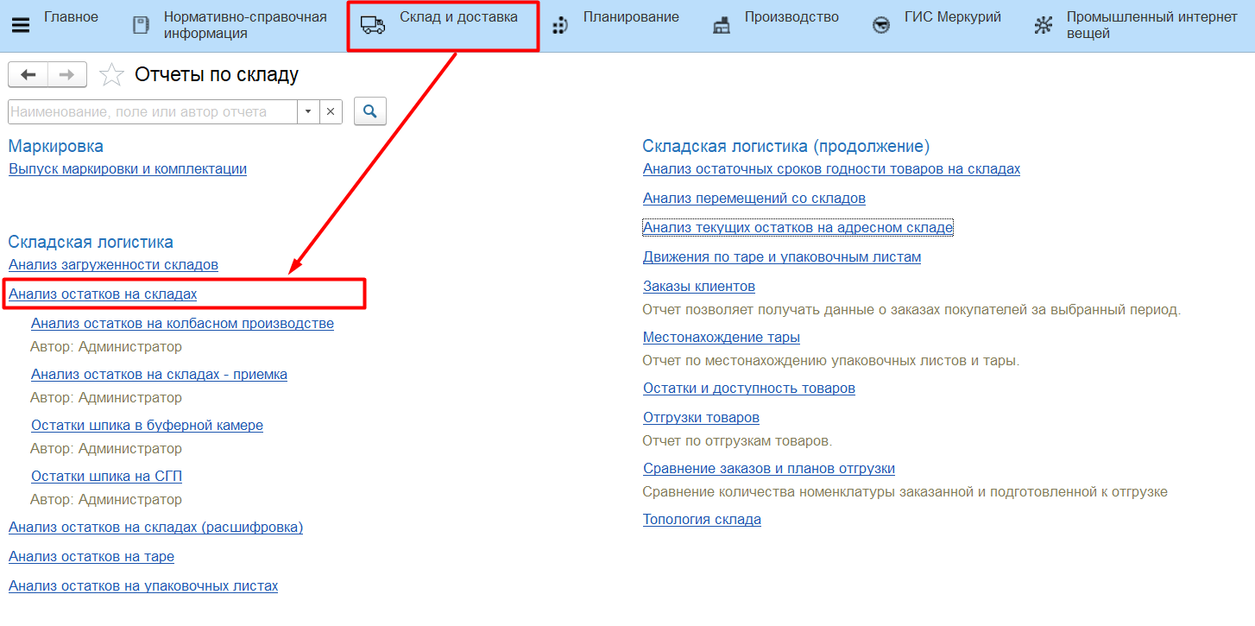The image size is (1255, 626).
Task: Click into the report name search field
Action: tap(151, 112)
